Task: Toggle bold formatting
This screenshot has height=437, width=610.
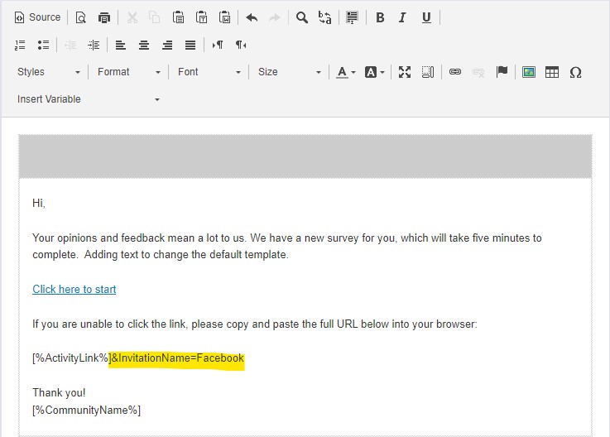Action: (x=380, y=17)
